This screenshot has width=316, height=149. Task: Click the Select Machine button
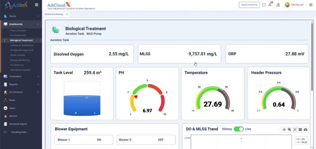point(249,5)
